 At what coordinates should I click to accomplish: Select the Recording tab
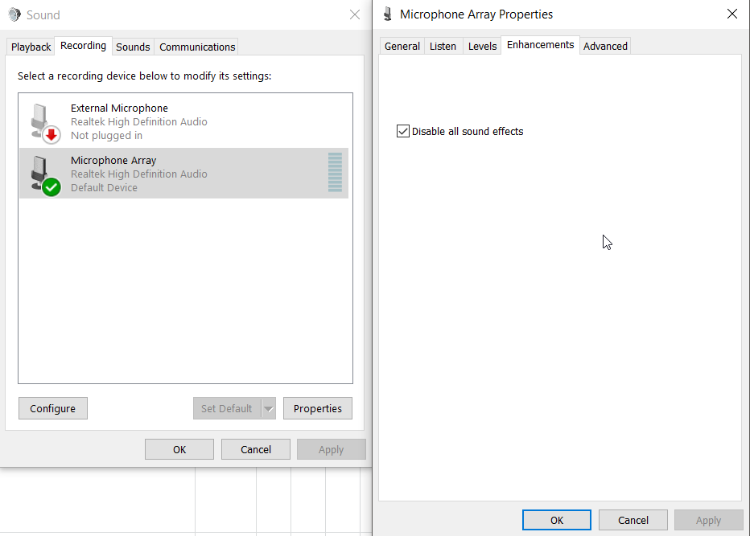(x=83, y=46)
